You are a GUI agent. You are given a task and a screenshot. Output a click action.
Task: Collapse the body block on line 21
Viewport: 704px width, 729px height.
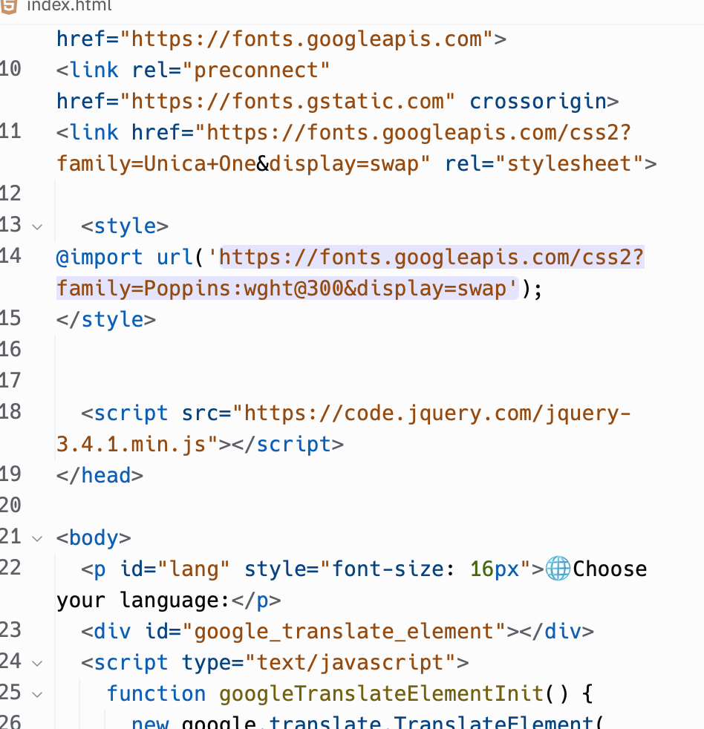pos(37,539)
